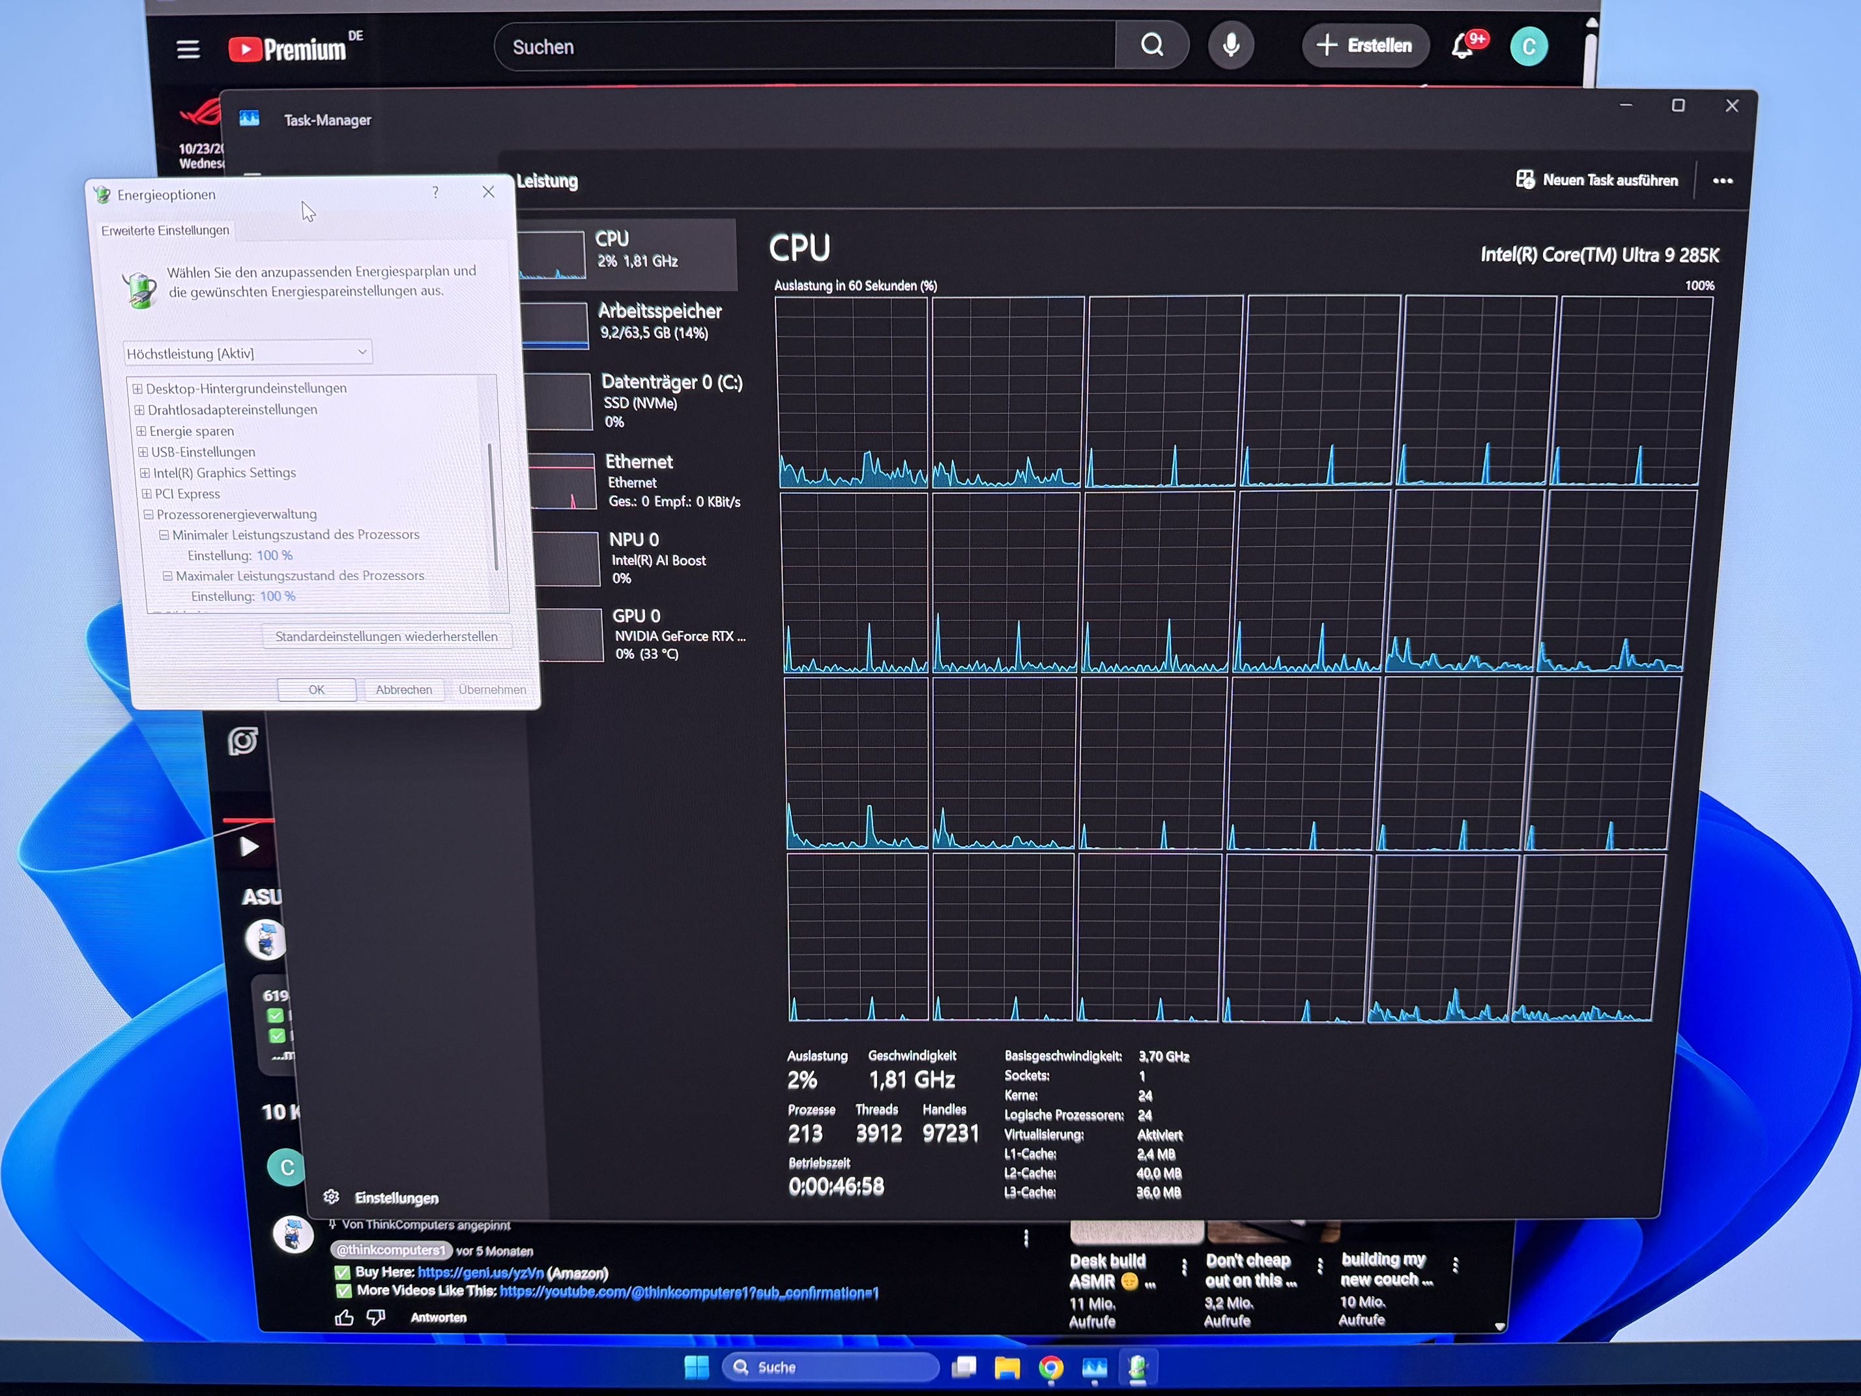Collapse Prozessorenergieverwaltung tree node
This screenshot has height=1396, width=1861.
tap(148, 514)
